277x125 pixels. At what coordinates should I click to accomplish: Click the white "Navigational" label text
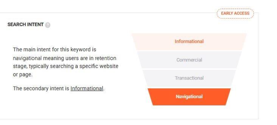[189, 97]
